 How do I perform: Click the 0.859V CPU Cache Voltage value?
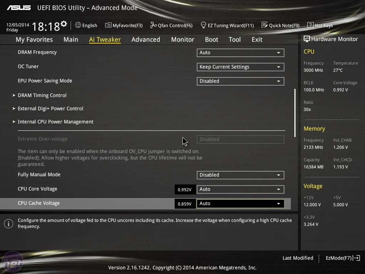point(185,204)
